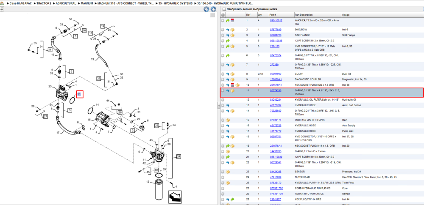
Task: Toggle the selection circle for the FILTER HEAD row
Action: coord(223,177)
